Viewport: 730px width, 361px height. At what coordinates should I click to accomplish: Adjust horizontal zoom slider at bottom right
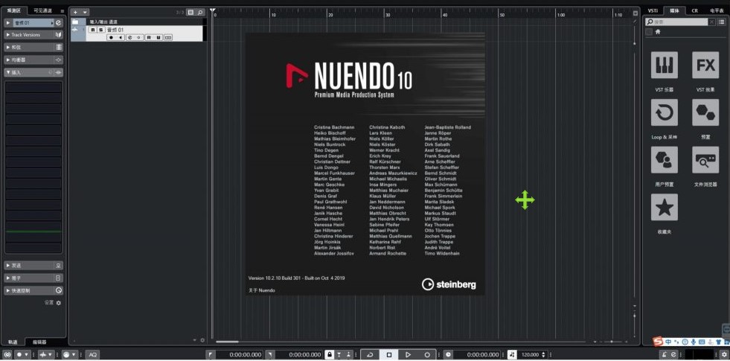click(611, 342)
